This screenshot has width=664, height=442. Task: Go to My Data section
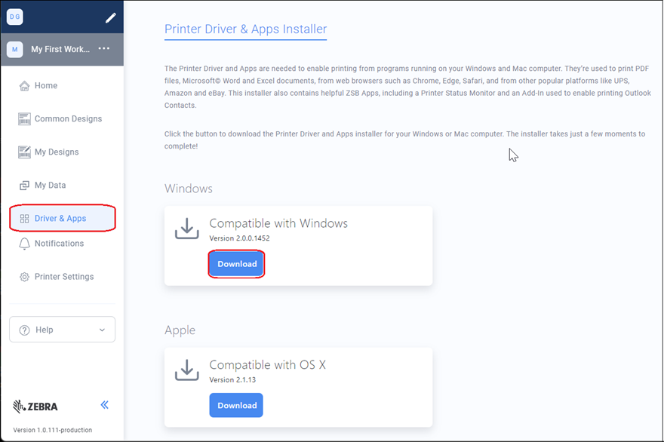pos(50,186)
